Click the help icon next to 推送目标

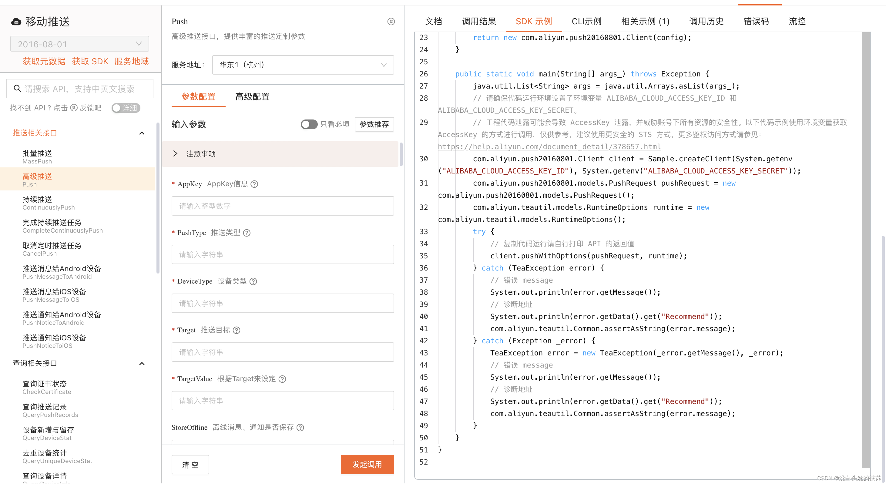(236, 330)
